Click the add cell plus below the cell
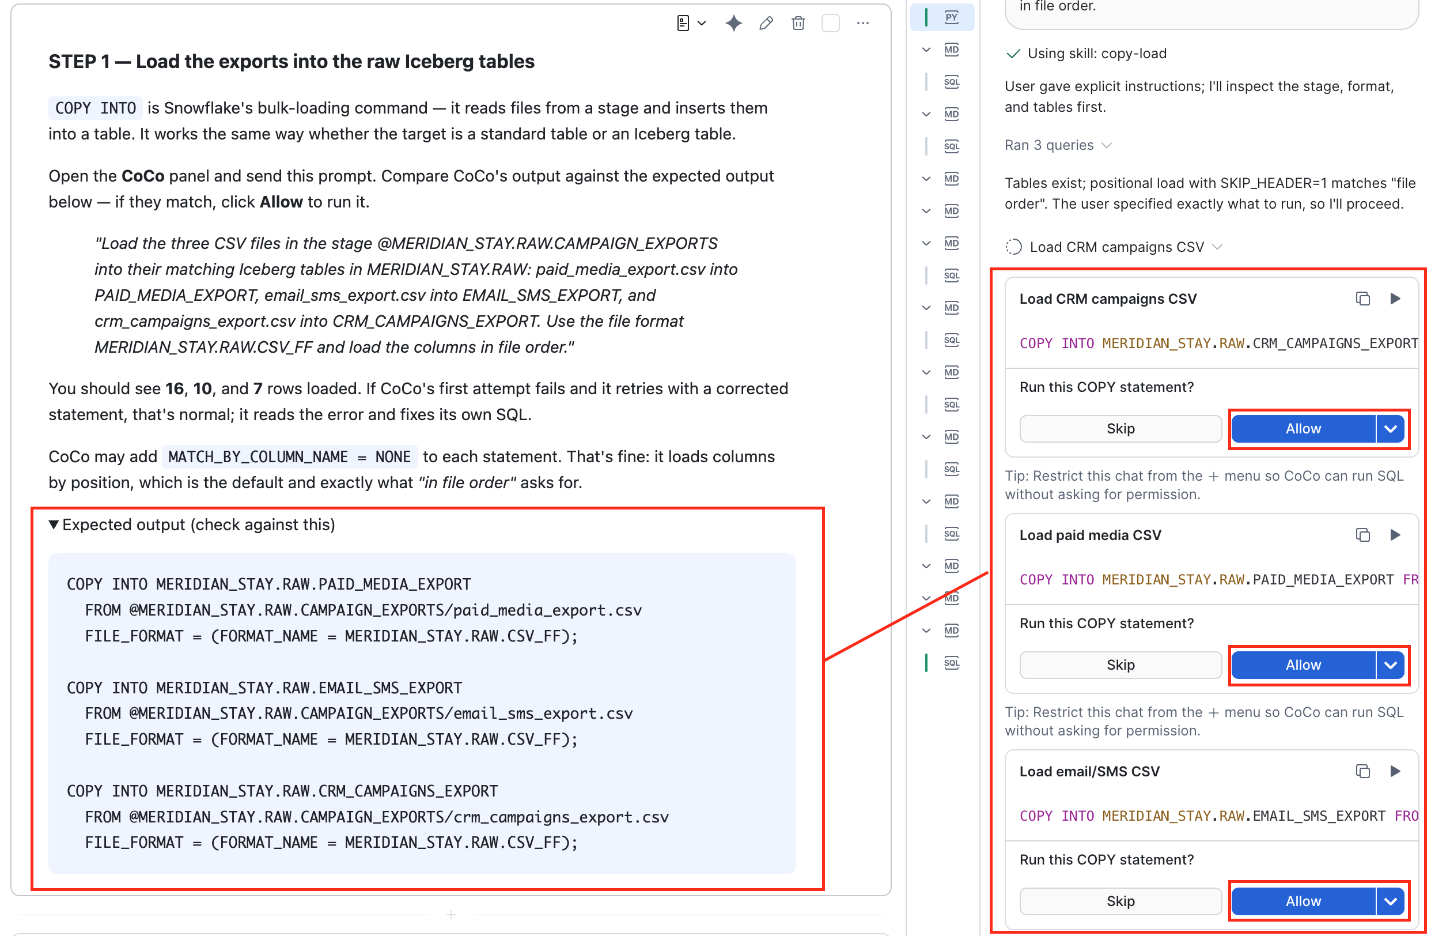1431x936 pixels. click(451, 915)
